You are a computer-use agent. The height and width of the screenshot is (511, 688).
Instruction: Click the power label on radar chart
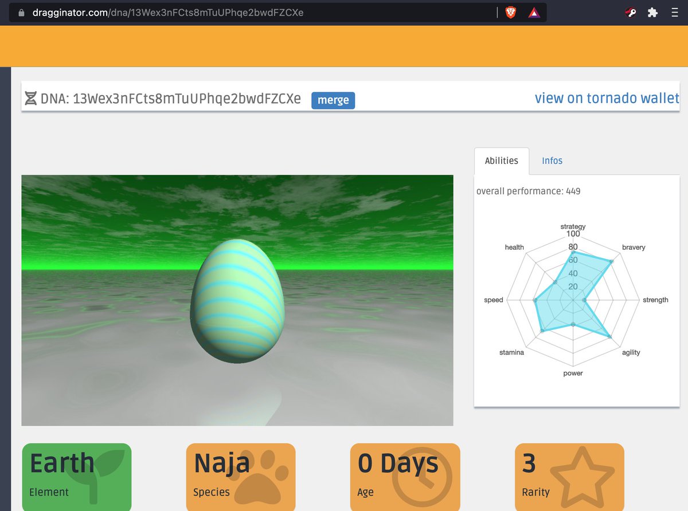pyautogui.click(x=573, y=373)
